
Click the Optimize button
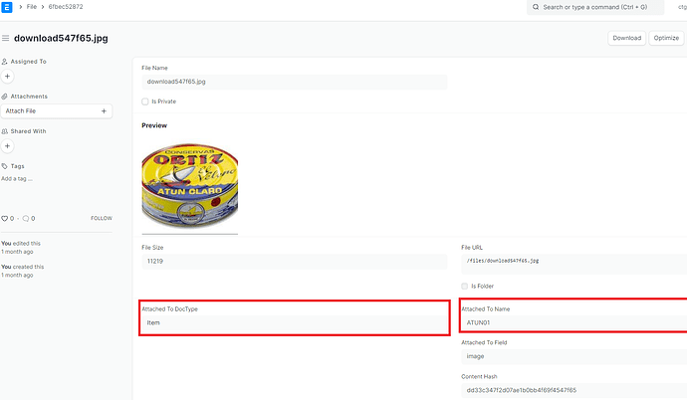(x=666, y=38)
